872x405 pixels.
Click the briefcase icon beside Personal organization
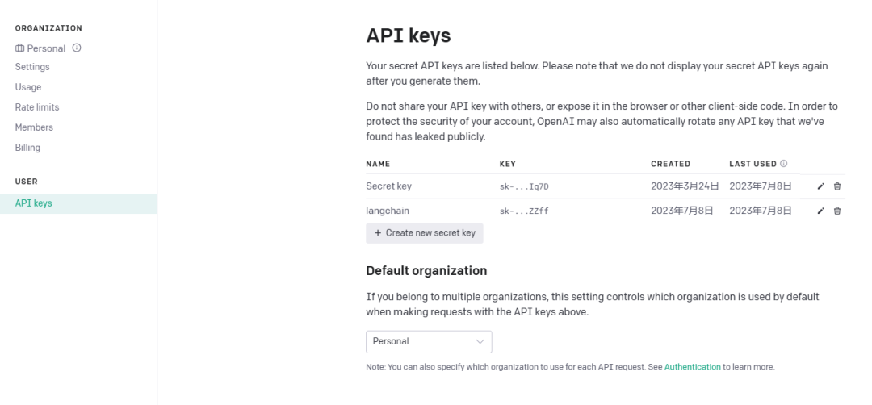20,48
